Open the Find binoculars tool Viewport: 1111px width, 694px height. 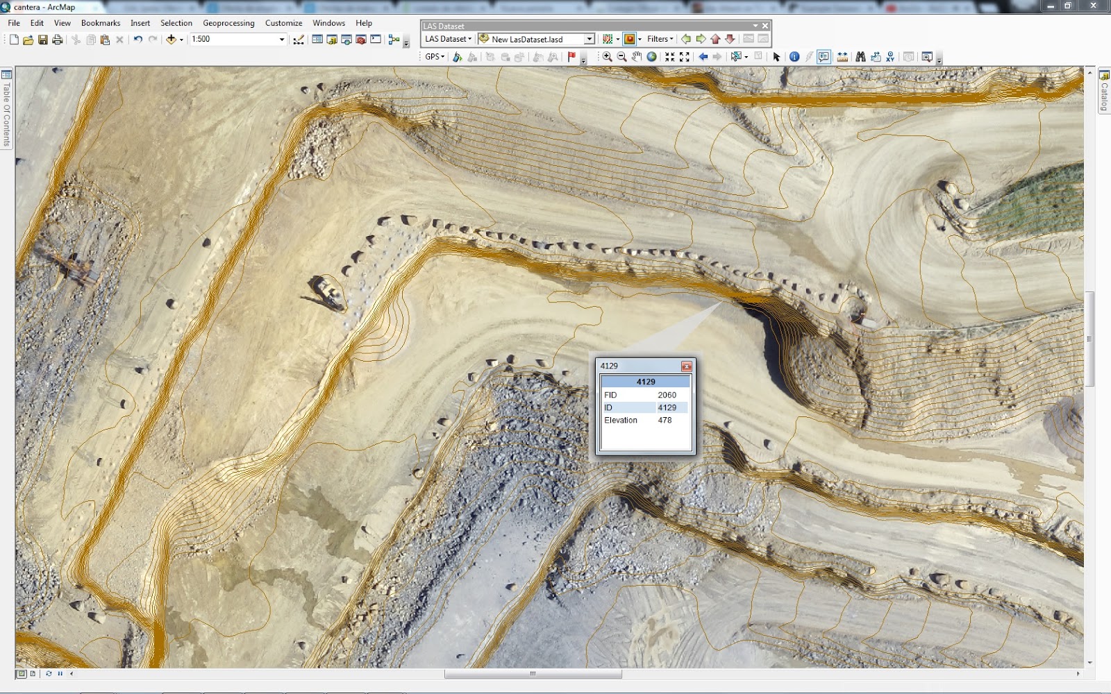click(x=860, y=57)
